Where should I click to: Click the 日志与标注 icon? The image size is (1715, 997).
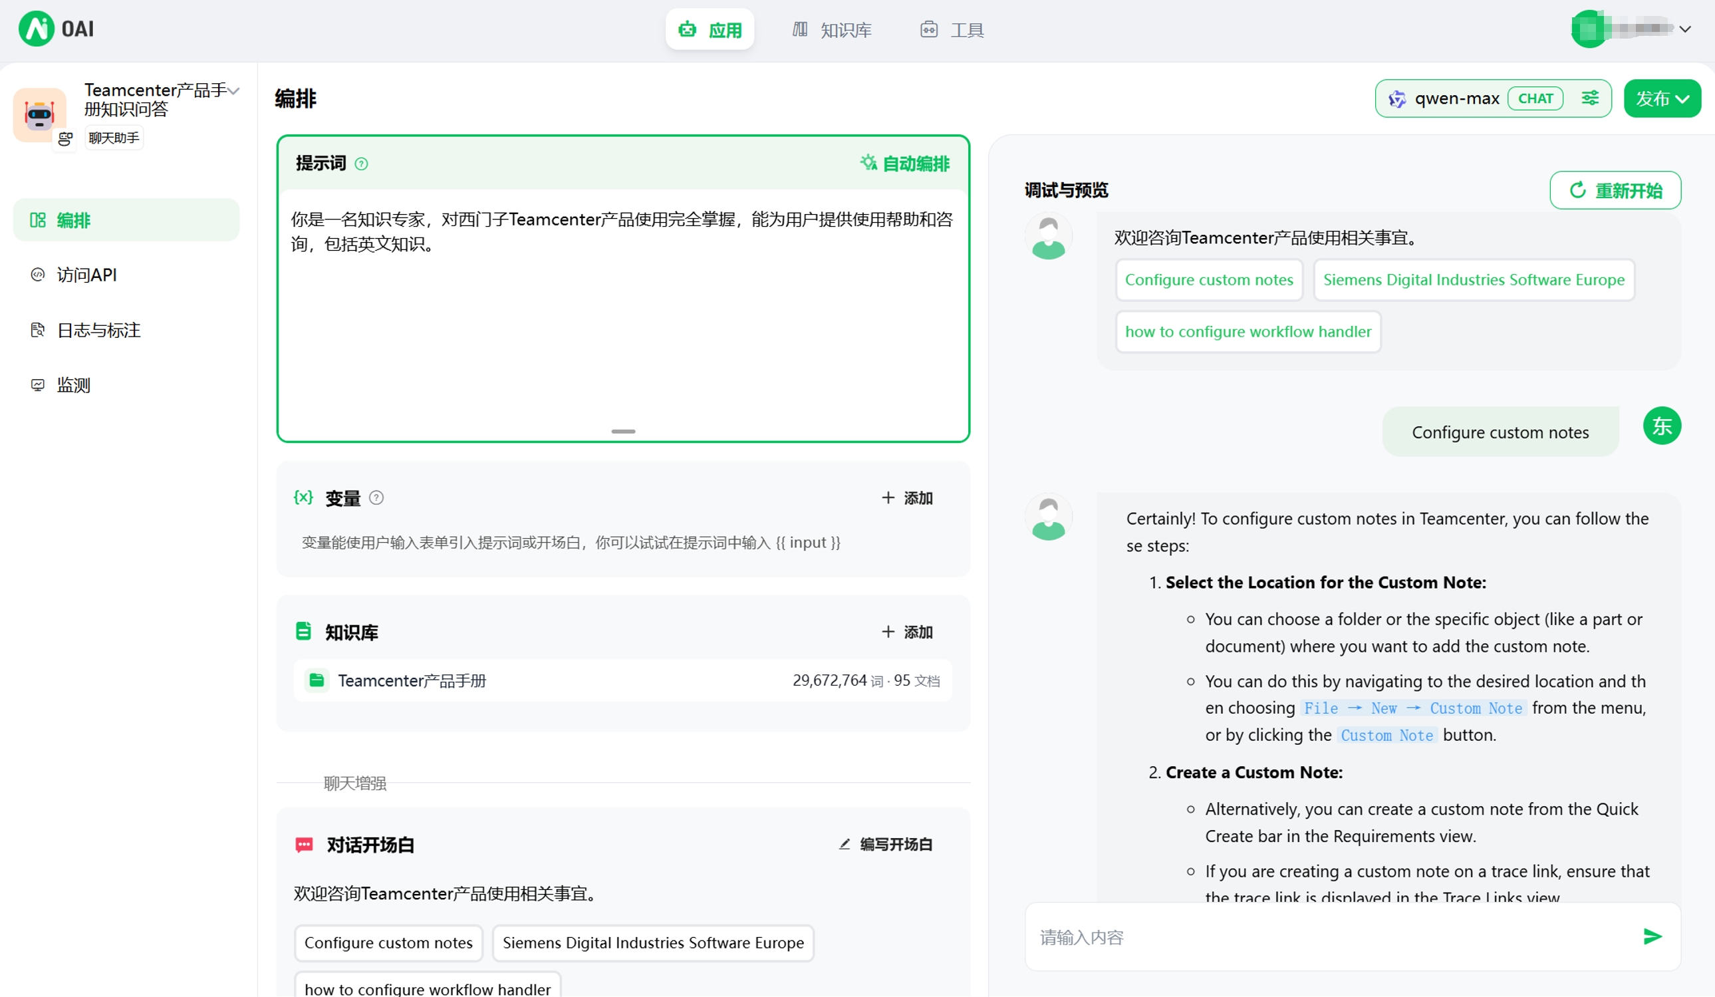pos(38,330)
